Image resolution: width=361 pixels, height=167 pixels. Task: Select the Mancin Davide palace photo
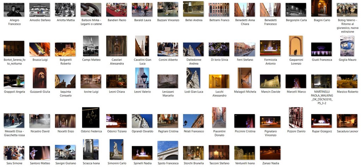(270, 81)
